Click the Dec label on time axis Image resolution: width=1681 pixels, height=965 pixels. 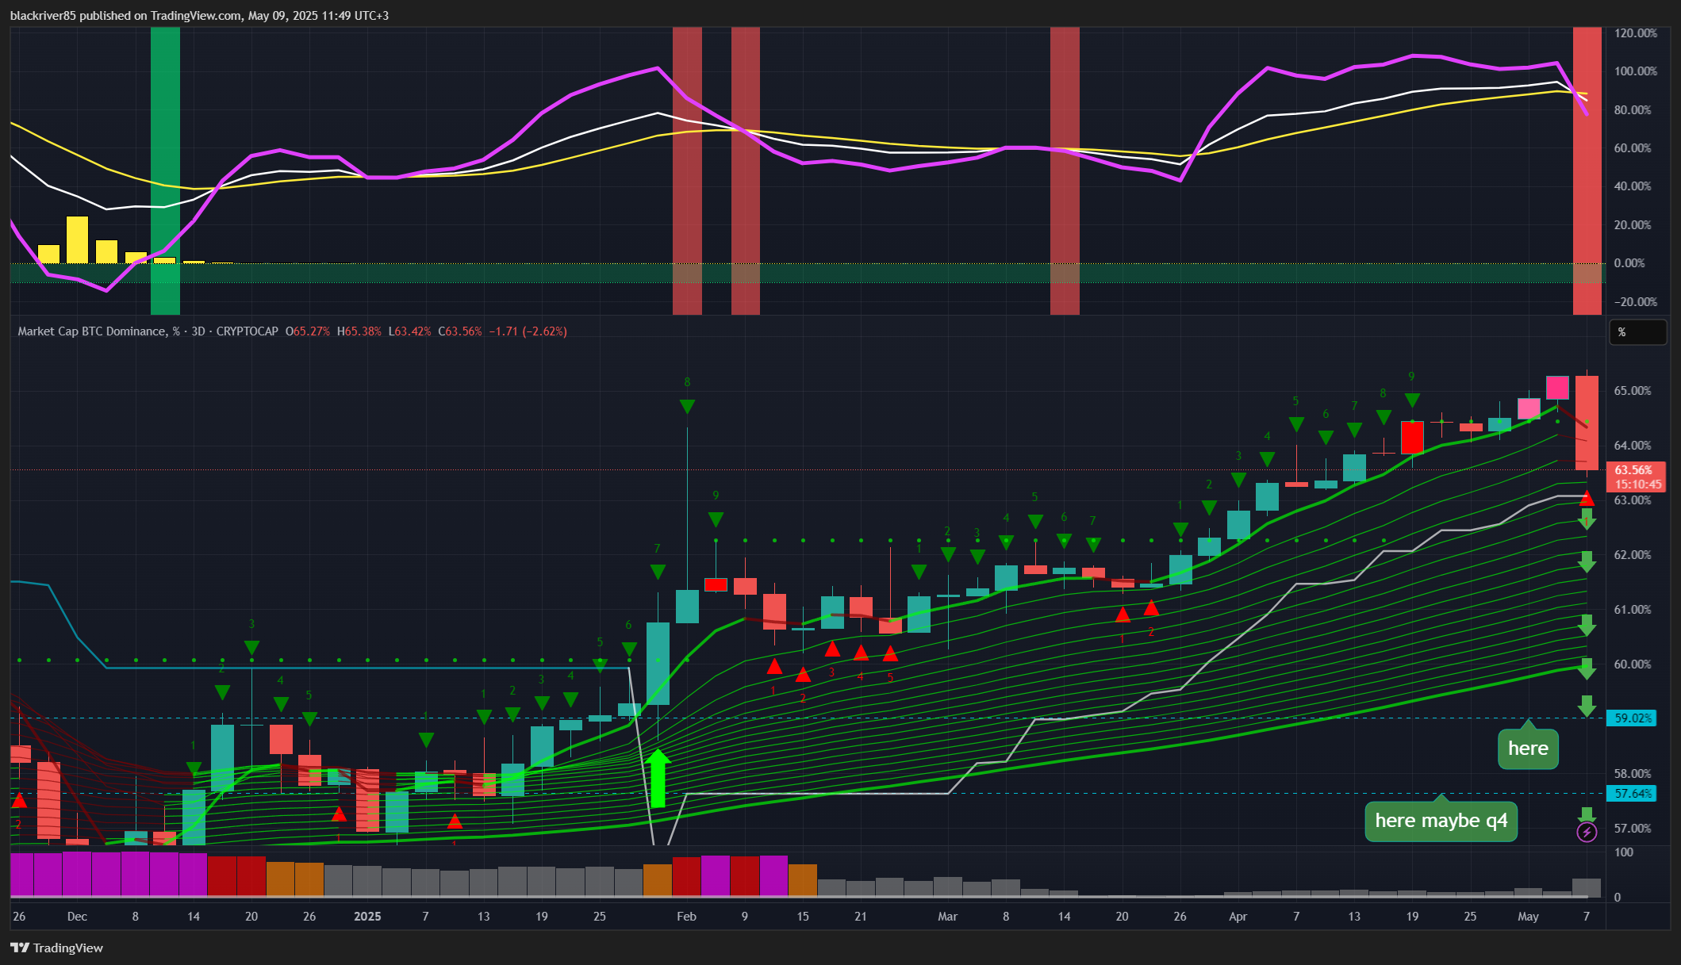[x=77, y=917]
